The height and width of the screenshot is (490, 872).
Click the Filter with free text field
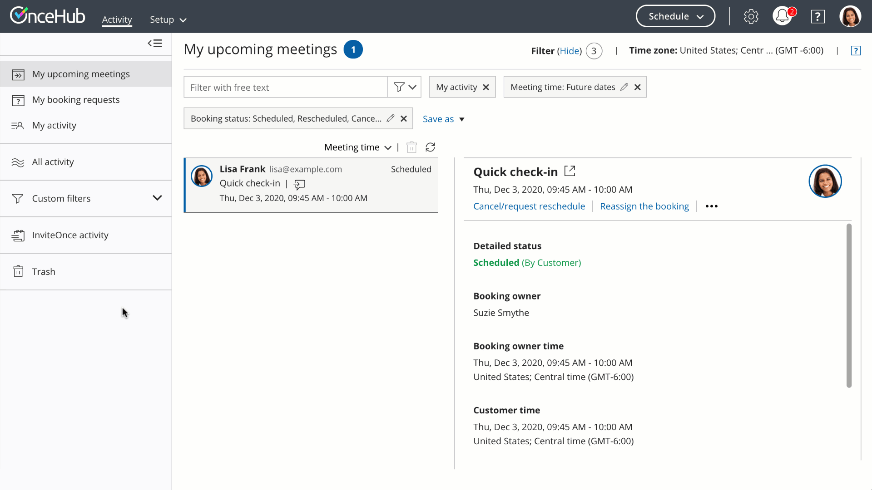285,87
